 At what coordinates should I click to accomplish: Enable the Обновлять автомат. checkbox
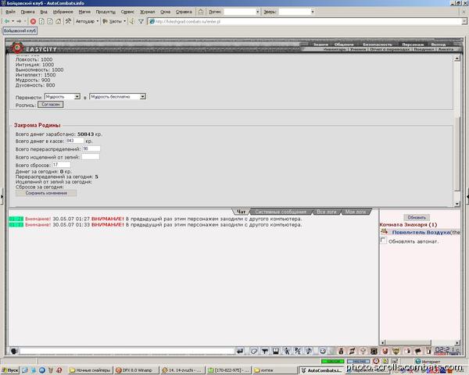click(x=383, y=241)
